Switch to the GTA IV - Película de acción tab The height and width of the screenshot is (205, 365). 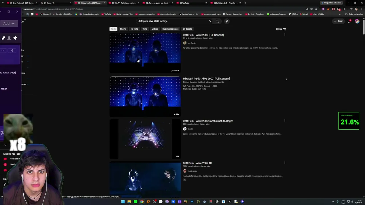(123, 3)
